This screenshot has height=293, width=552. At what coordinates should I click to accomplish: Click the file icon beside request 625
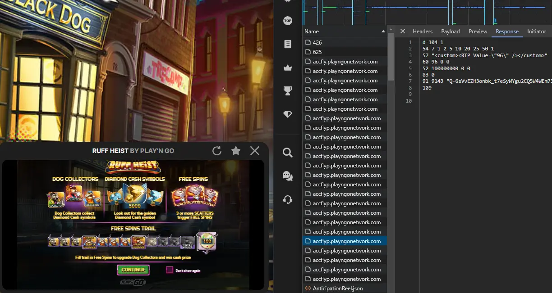click(x=308, y=52)
